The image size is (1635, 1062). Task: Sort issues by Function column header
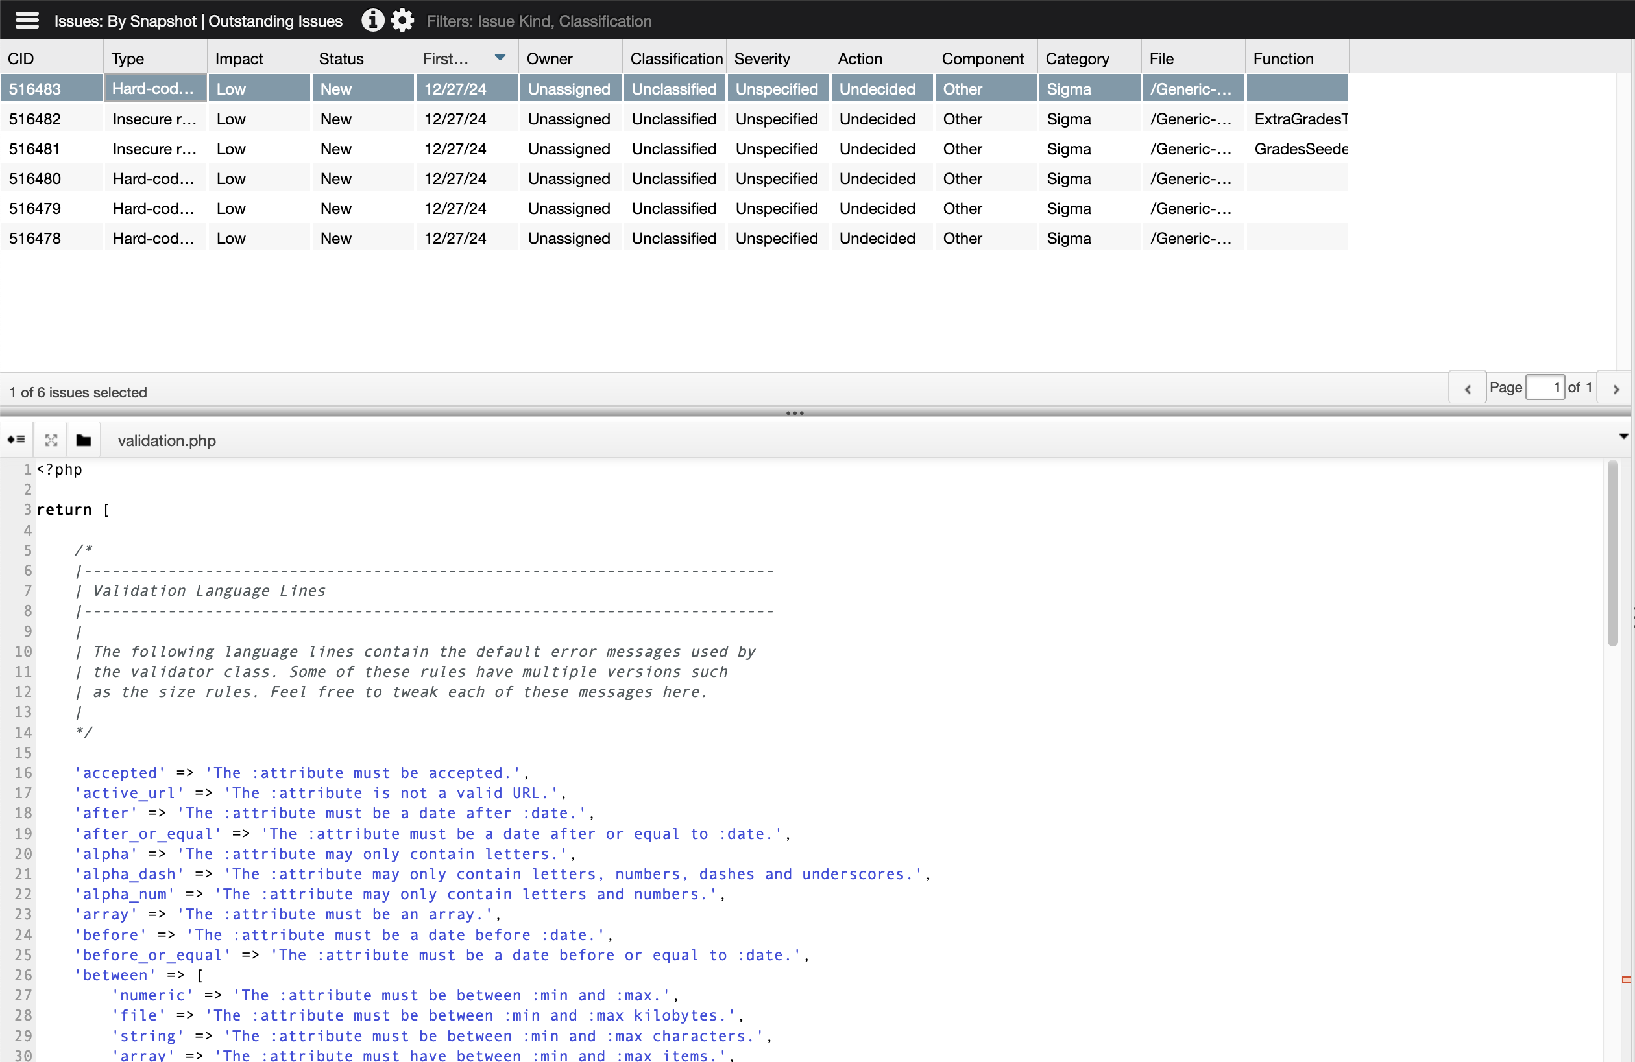tap(1297, 58)
